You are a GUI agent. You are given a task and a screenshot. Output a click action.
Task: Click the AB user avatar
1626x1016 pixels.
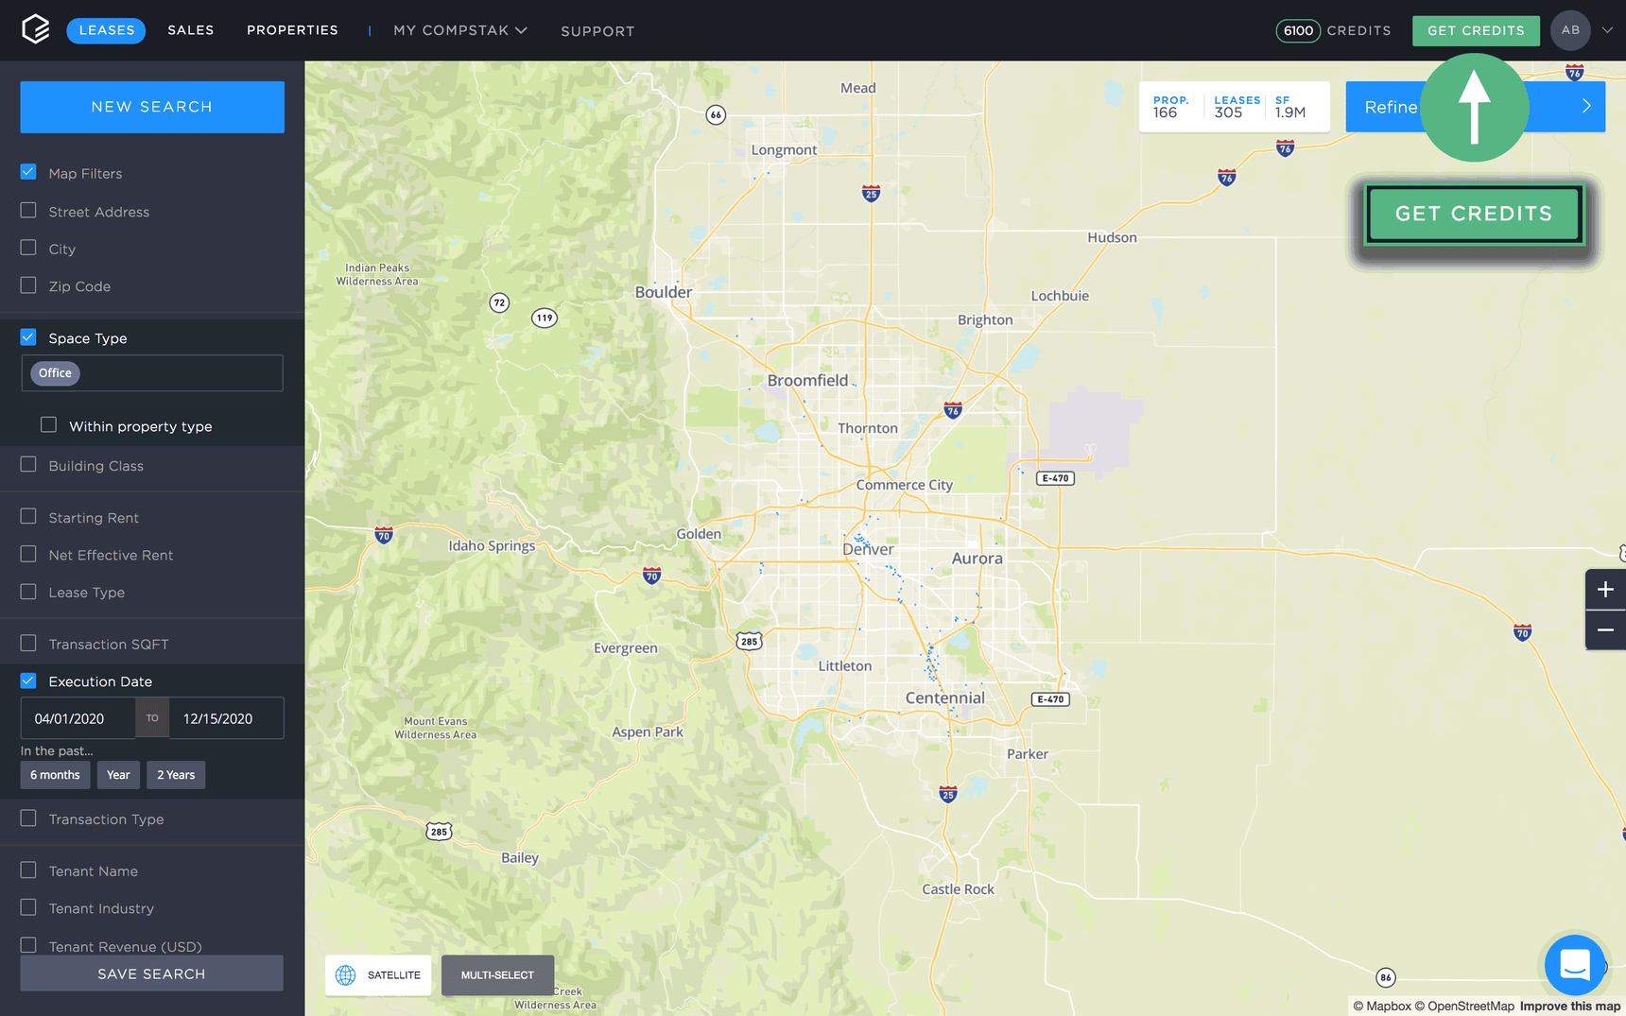1570,30
